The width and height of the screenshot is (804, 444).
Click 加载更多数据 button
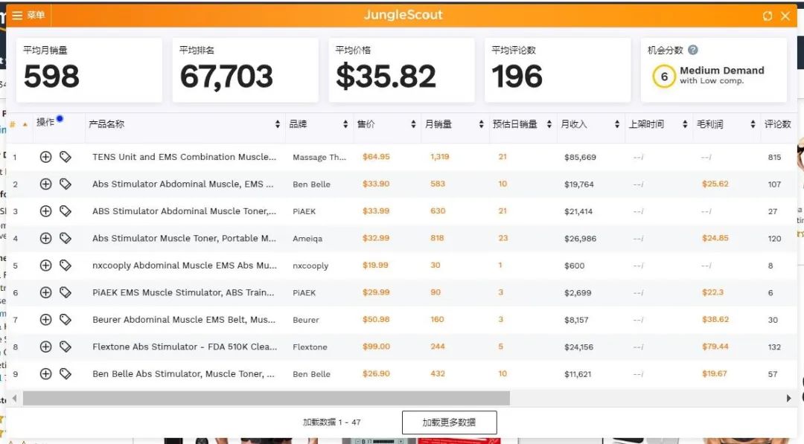(x=449, y=422)
